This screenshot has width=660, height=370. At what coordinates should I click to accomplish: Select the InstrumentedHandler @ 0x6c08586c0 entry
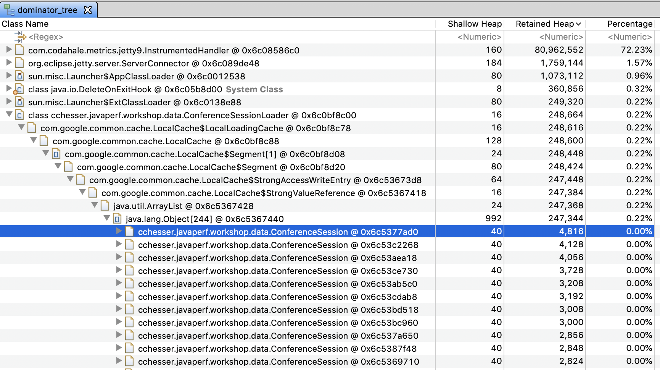(x=164, y=50)
